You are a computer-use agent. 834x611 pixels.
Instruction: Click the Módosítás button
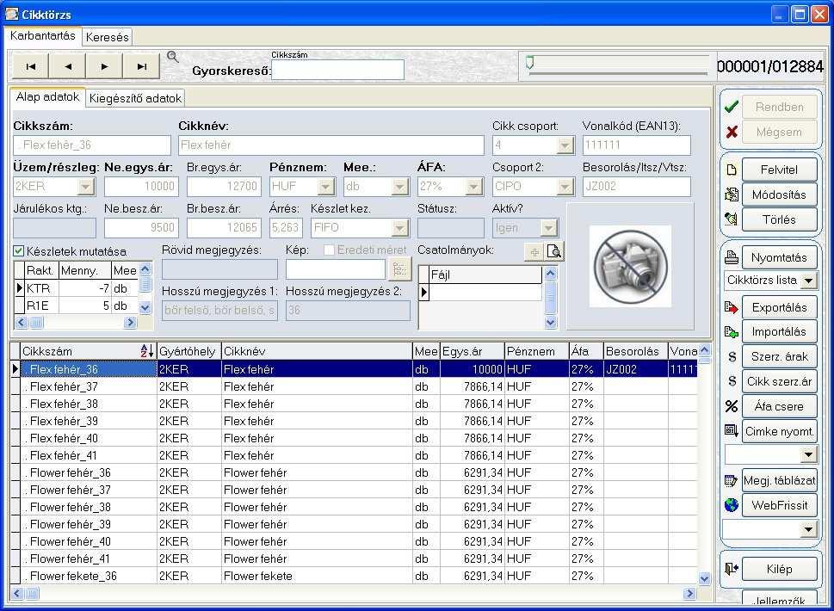[779, 194]
